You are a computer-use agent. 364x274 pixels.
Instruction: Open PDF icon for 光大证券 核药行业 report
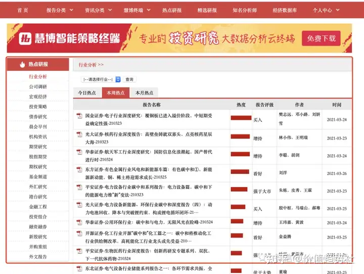(x=79, y=134)
